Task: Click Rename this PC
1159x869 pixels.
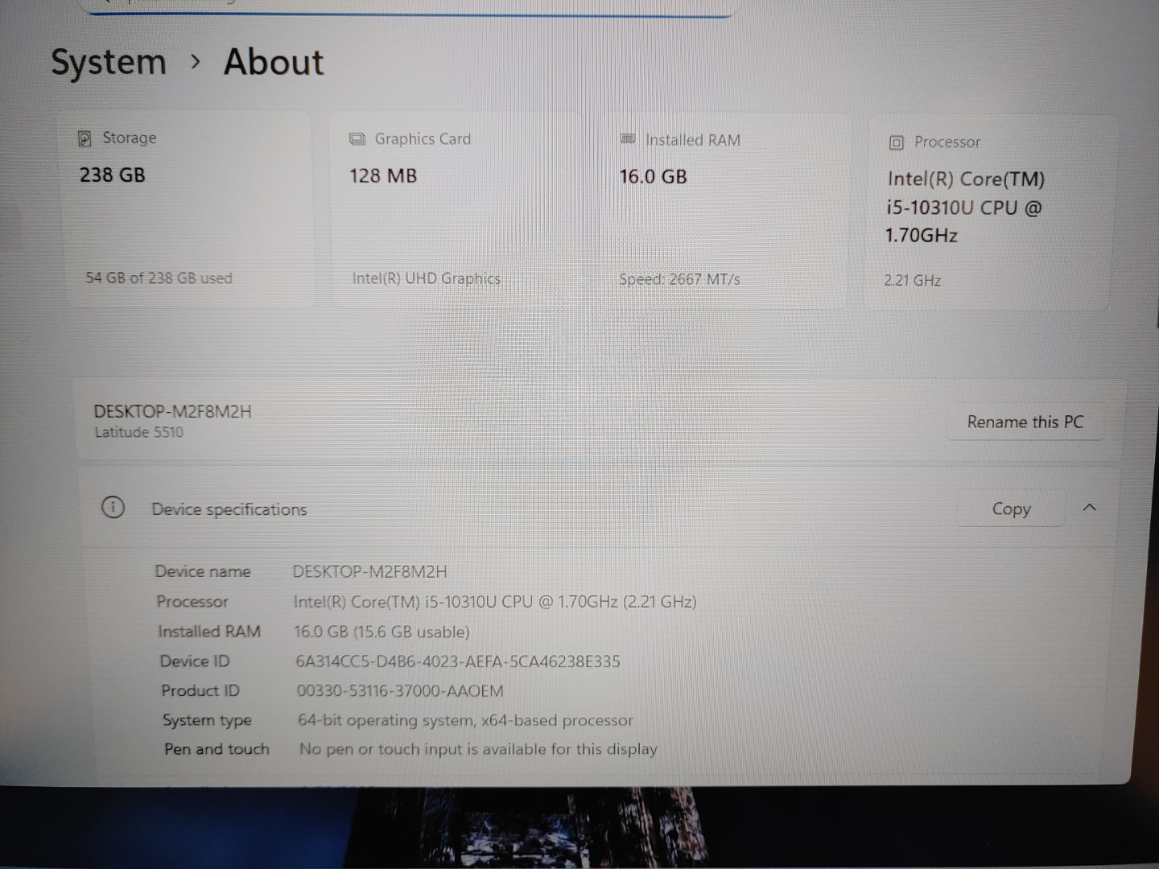Action: pos(1025,422)
